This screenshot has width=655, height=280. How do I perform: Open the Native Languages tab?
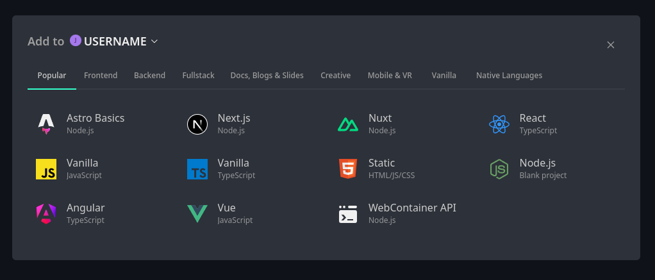510,75
